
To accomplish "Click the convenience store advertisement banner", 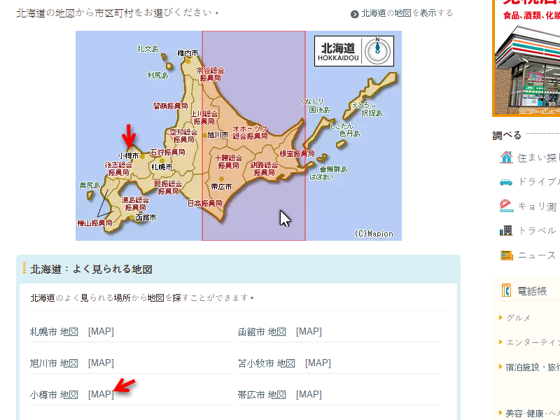I will coord(526,57).
